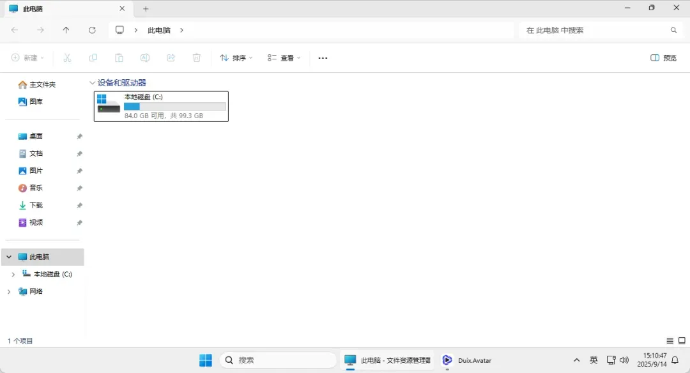Screen dimensions: 690x373
Task: Collapse the 设备和驱动器 group header
Action: (x=93, y=83)
